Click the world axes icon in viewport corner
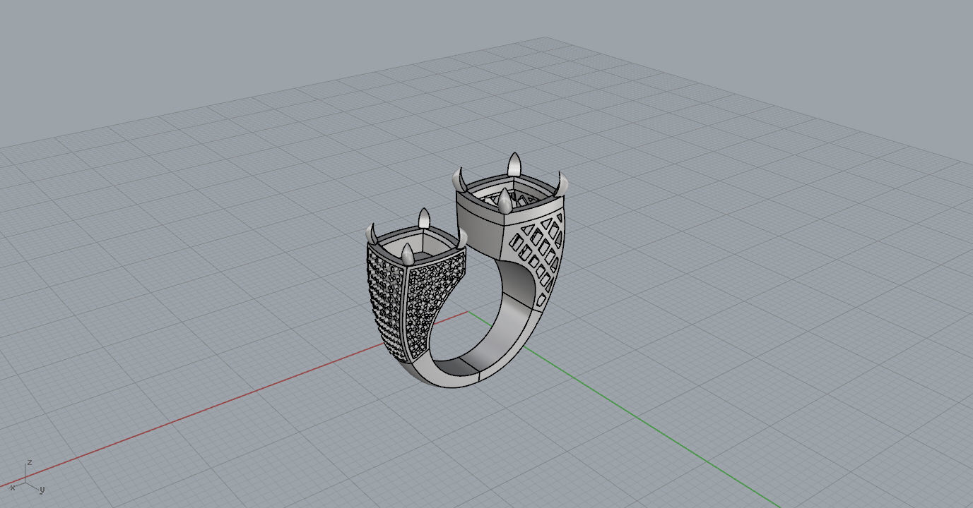 tap(28, 477)
